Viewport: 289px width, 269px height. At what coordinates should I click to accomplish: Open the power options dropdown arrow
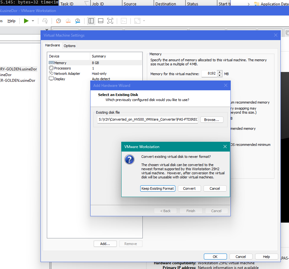pos(33,21)
